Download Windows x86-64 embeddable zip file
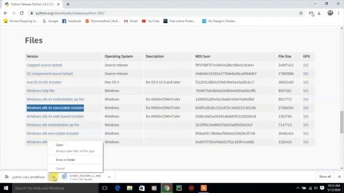344x193 pixels. [55, 99]
